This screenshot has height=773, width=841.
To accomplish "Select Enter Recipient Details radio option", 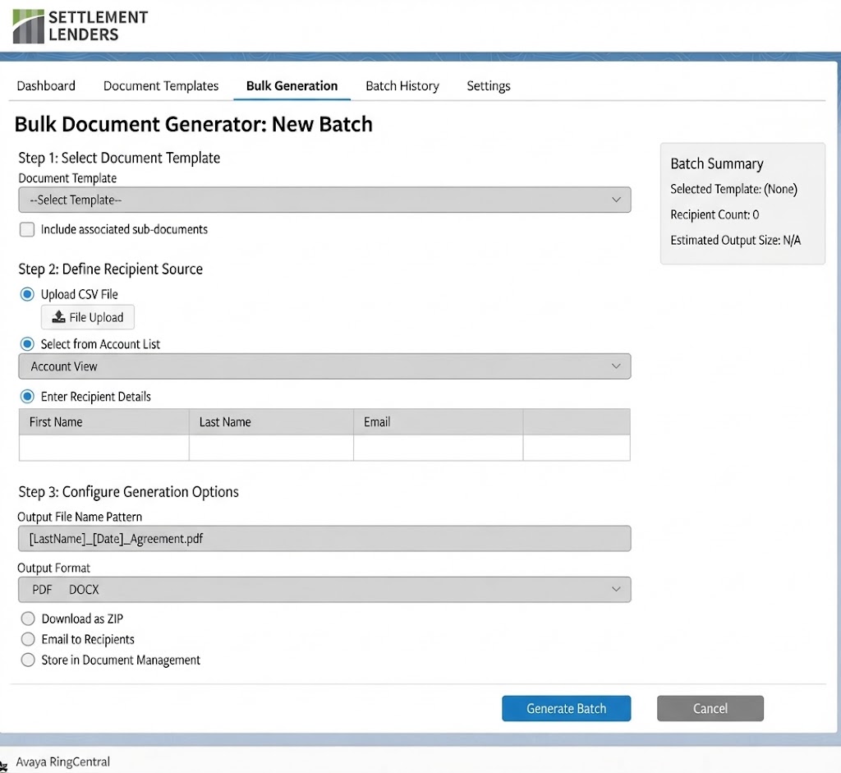I will tap(27, 397).
